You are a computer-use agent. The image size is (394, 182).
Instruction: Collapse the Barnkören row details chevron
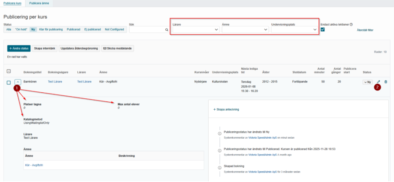pyautogui.click(x=17, y=82)
